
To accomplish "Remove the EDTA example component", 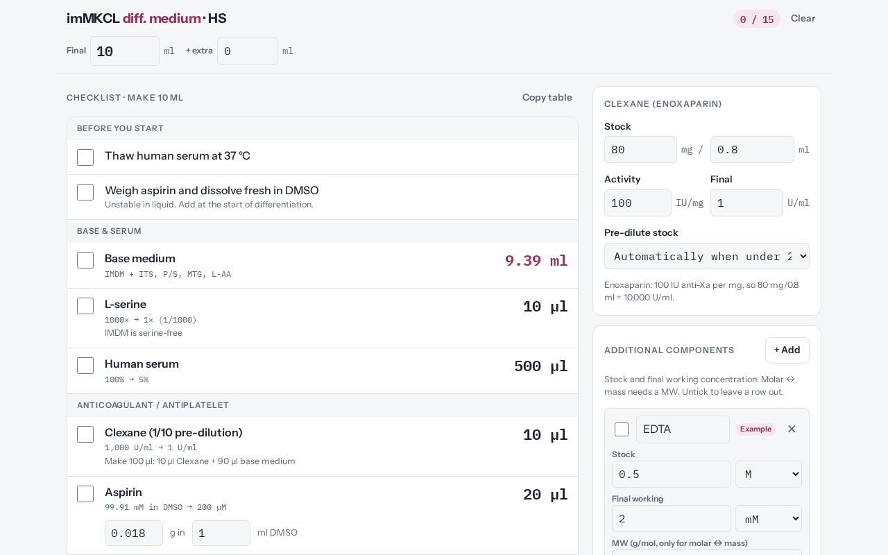I will 792,429.
